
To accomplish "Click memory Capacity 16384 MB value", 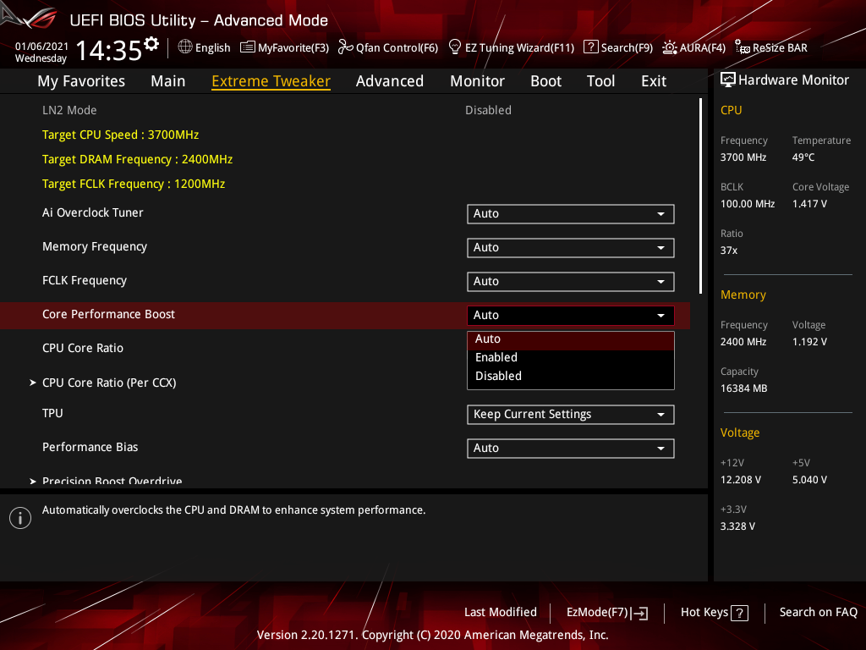I will 743,388.
